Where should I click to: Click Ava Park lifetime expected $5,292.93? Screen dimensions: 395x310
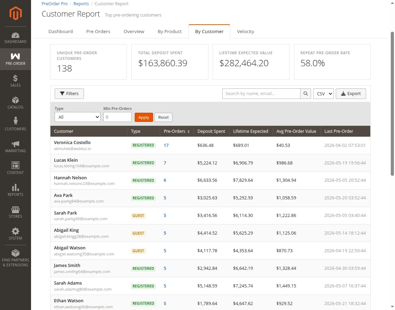click(x=243, y=198)
